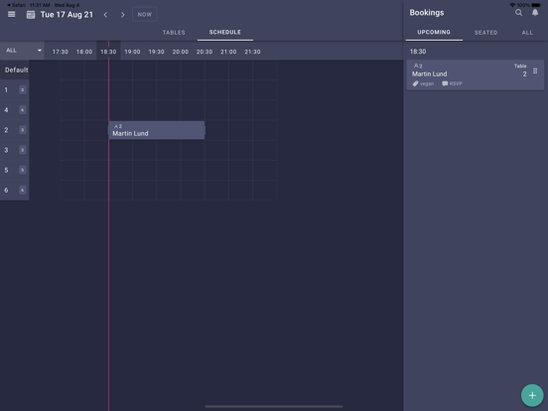Select the SCHEDULE tab

click(x=225, y=32)
